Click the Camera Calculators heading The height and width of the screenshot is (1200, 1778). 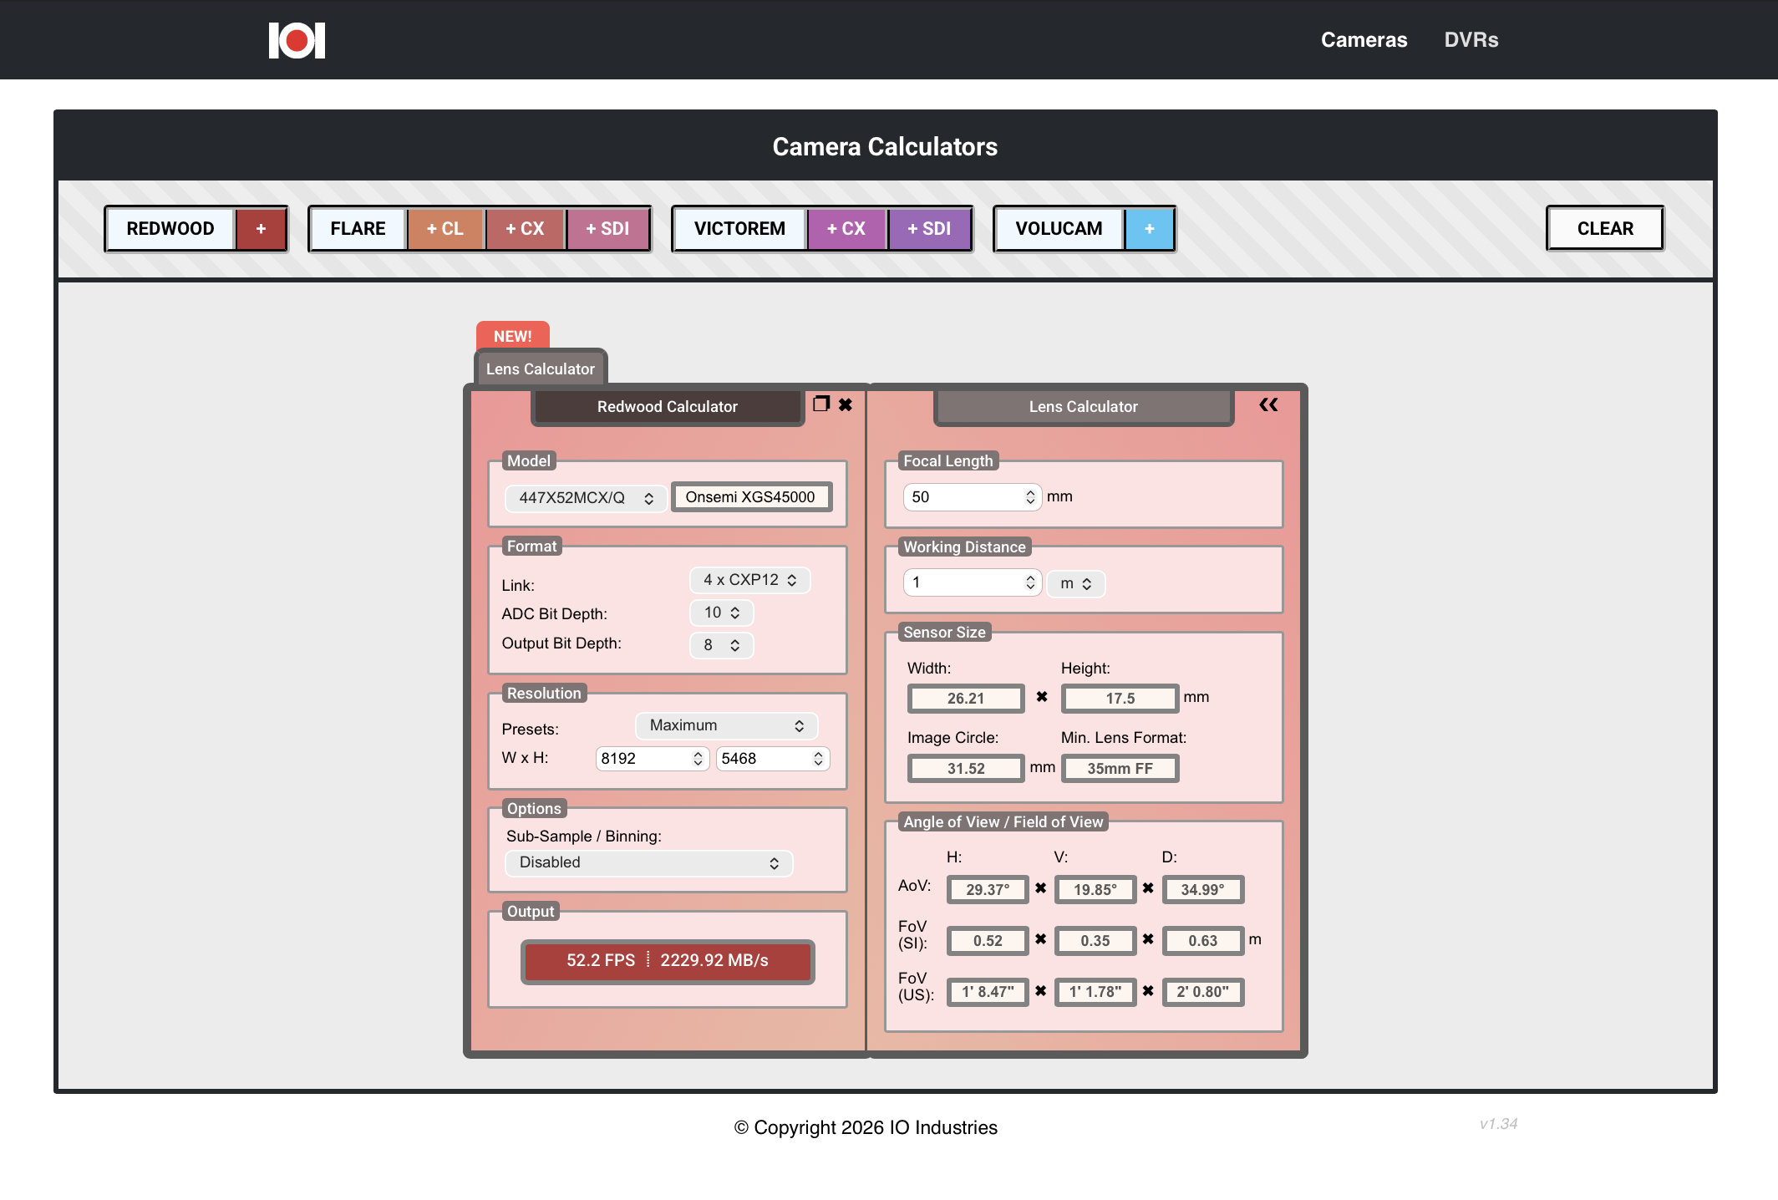885,147
